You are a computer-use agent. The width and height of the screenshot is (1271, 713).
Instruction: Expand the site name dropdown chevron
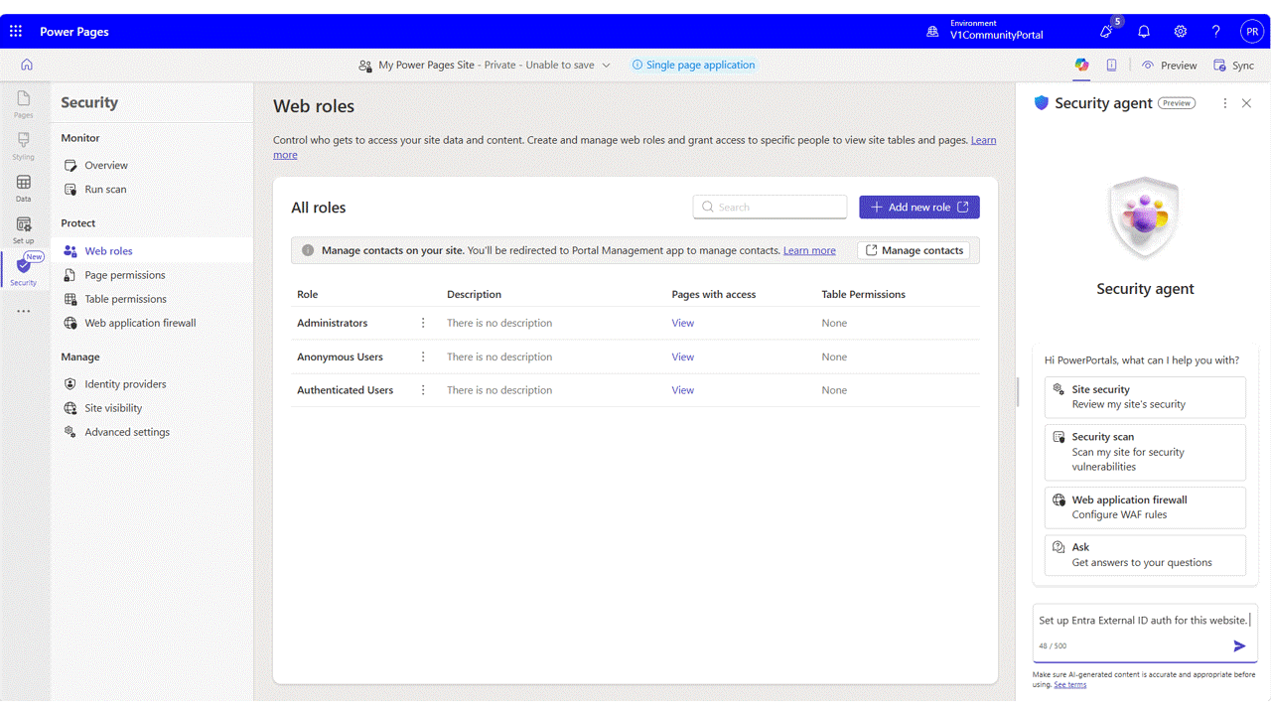click(607, 66)
